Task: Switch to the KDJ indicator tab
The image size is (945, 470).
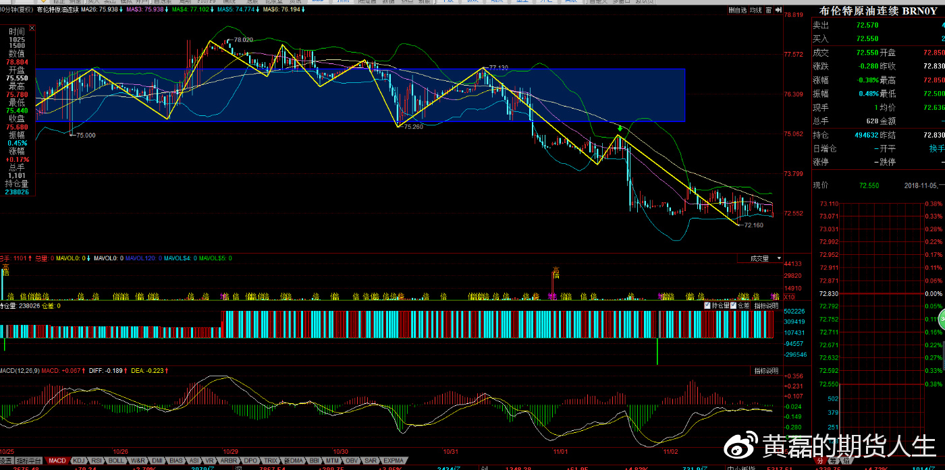Action: click(80, 461)
